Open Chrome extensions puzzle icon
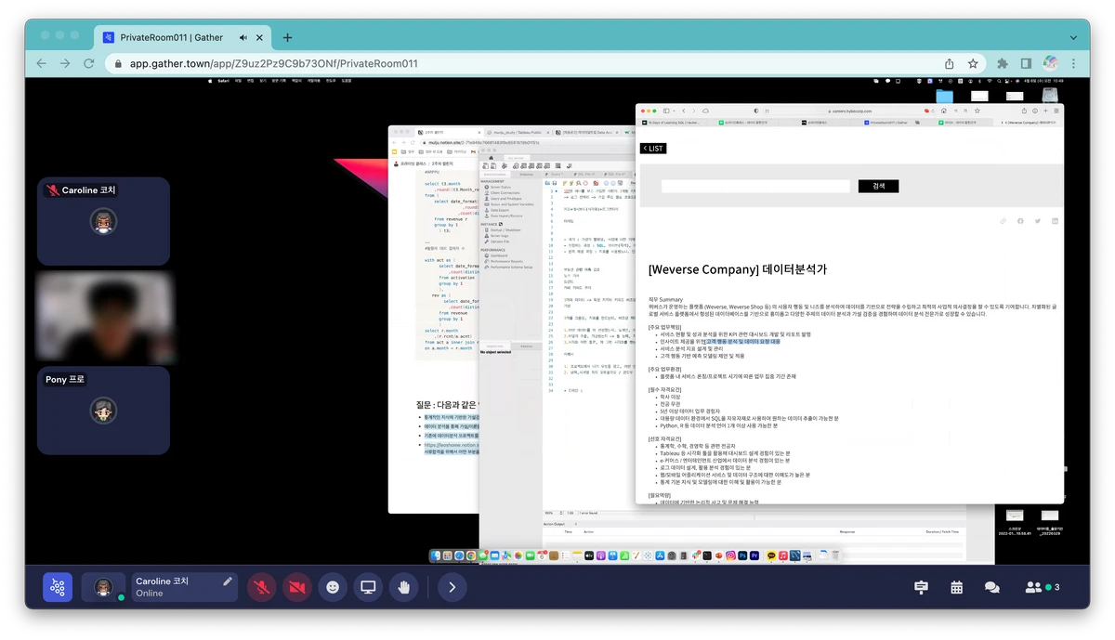The image size is (1115, 640). 1003,64
